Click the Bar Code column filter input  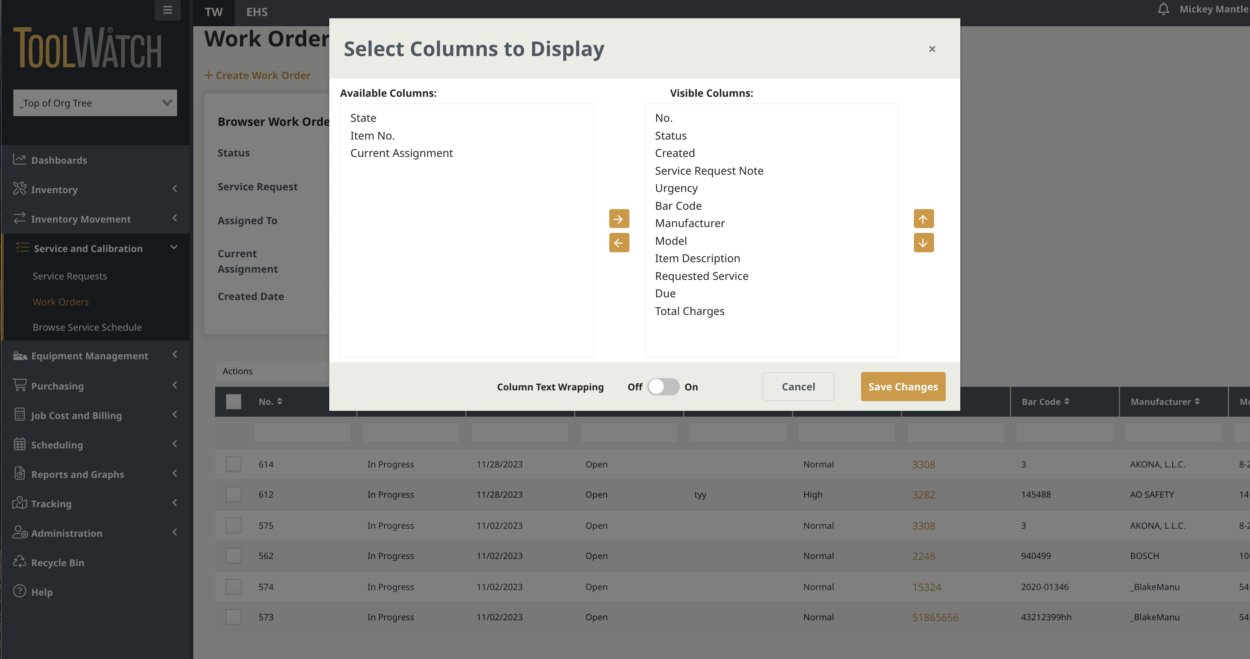[x=1064, y=432]
